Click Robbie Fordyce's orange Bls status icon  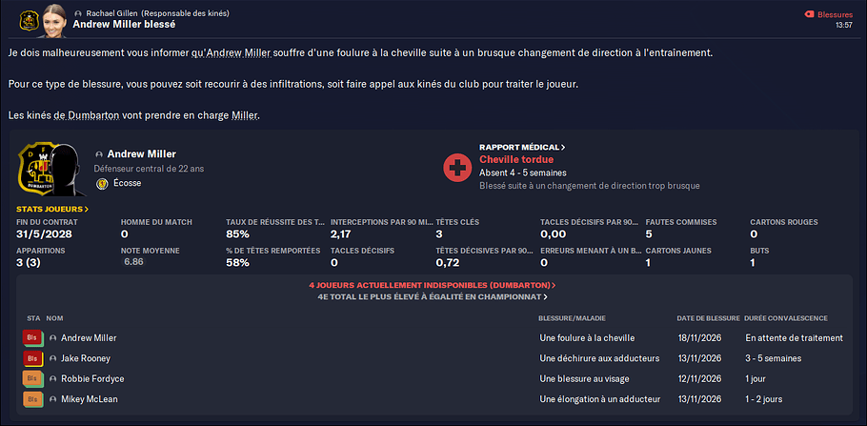pos(32,379)
